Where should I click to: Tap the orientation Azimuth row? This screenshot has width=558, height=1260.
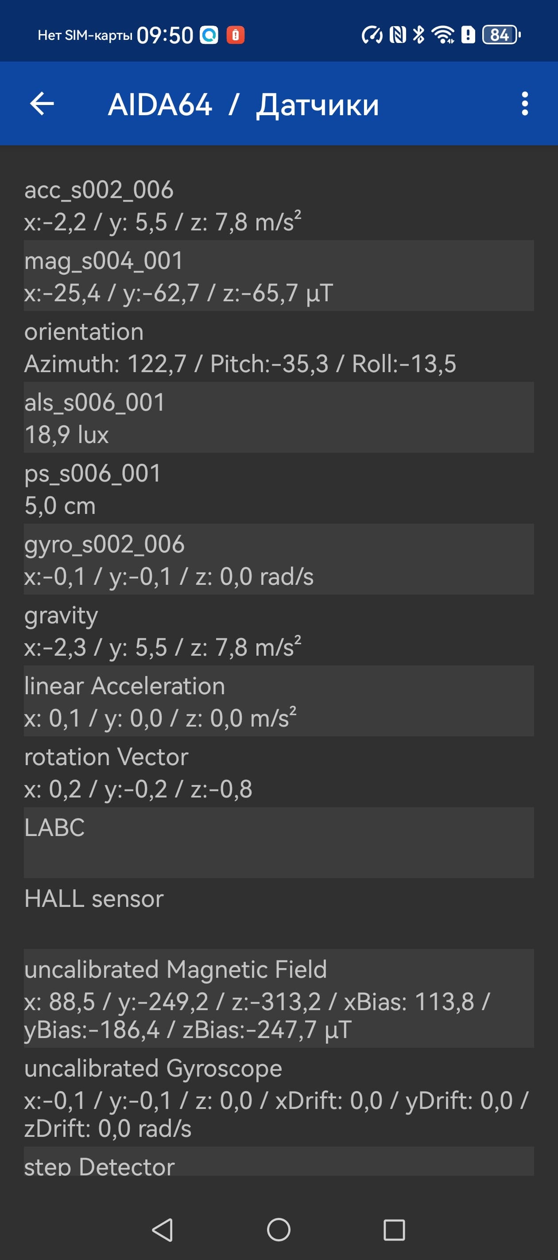(279, 347)
